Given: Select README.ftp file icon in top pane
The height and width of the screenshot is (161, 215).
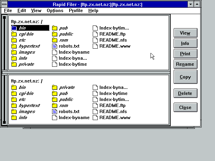Looking at the screenshot, I should click(x=95, y=34).
